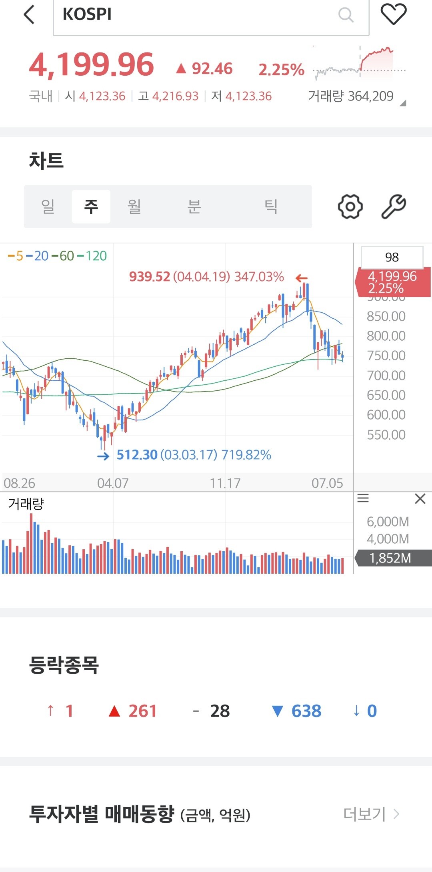The image size is (432, 872).
Task: Click the search magnifier icon
Action: coord(346,15)
